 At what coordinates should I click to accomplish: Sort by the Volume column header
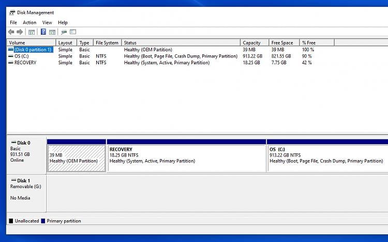click(31, 42)
